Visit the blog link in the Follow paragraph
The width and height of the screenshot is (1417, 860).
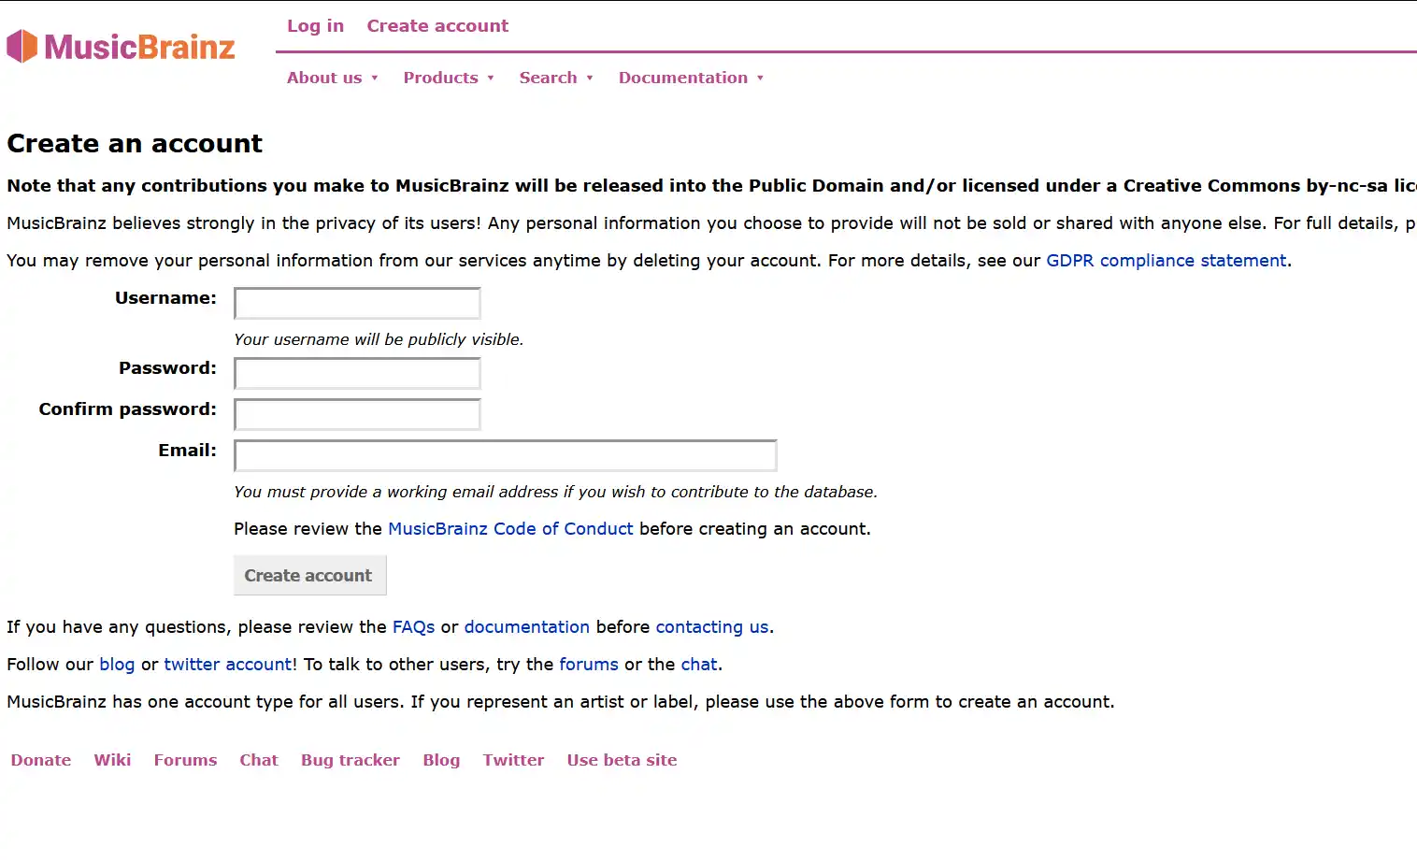[117, 665]
